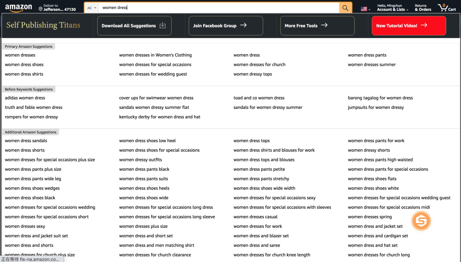
Task: Select suggestion women dress shoes
Action: coord(24,65)
